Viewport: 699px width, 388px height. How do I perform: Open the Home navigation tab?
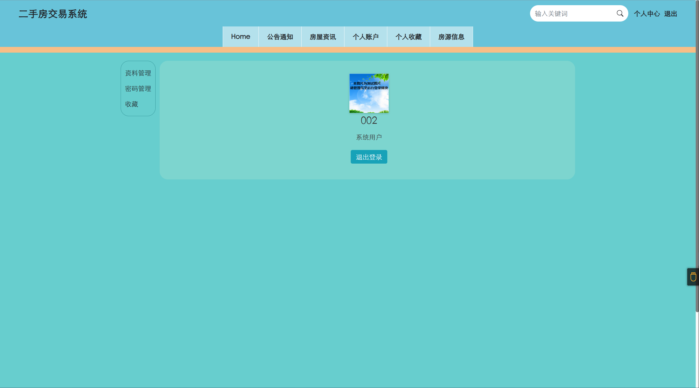[240, 37]
